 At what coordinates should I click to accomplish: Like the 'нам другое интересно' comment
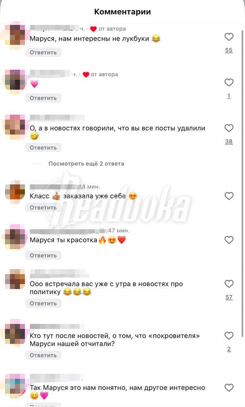point(229,387)
